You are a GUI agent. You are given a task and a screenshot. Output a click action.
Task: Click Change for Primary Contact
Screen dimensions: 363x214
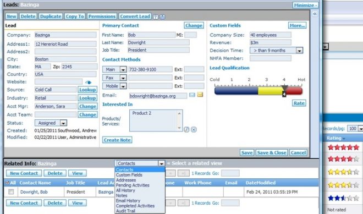coord(194,25)
